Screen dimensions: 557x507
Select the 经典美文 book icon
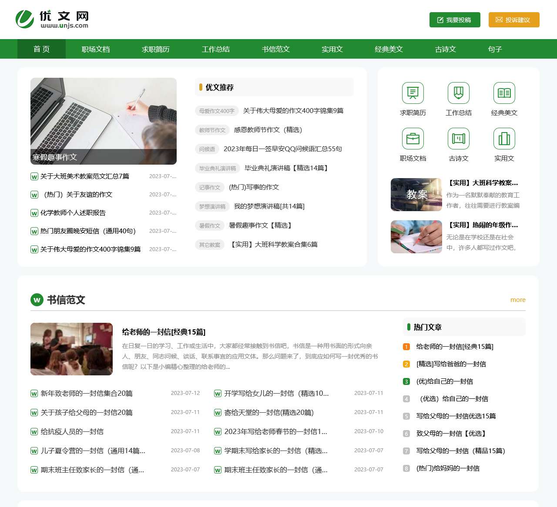tap(504, 93)
